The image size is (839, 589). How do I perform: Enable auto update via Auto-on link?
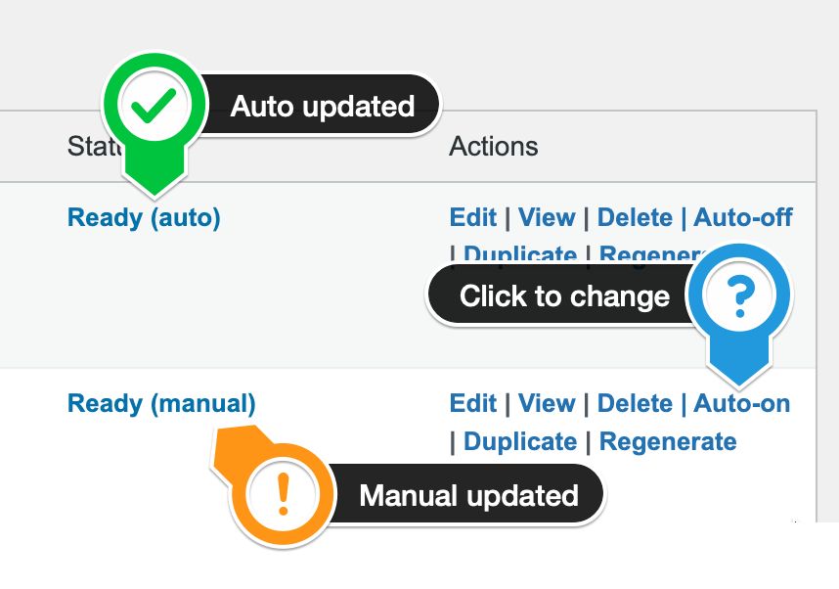(741, 403)
